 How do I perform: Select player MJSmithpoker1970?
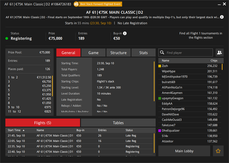click(x=190, y=77)
